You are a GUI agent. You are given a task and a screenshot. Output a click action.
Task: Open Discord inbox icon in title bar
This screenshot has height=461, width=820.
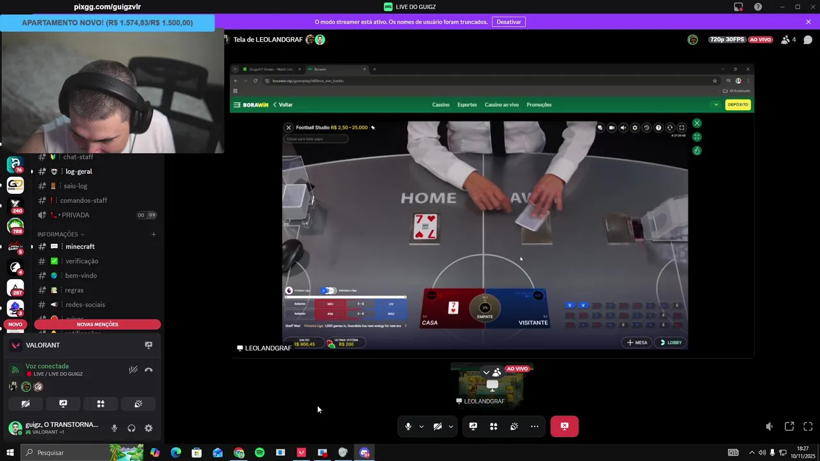click(x=738, y=7)
